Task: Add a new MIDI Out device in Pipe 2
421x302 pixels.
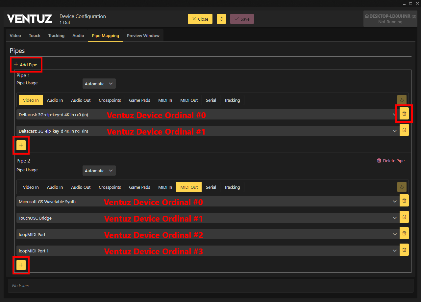Action: tap(21, 265)
